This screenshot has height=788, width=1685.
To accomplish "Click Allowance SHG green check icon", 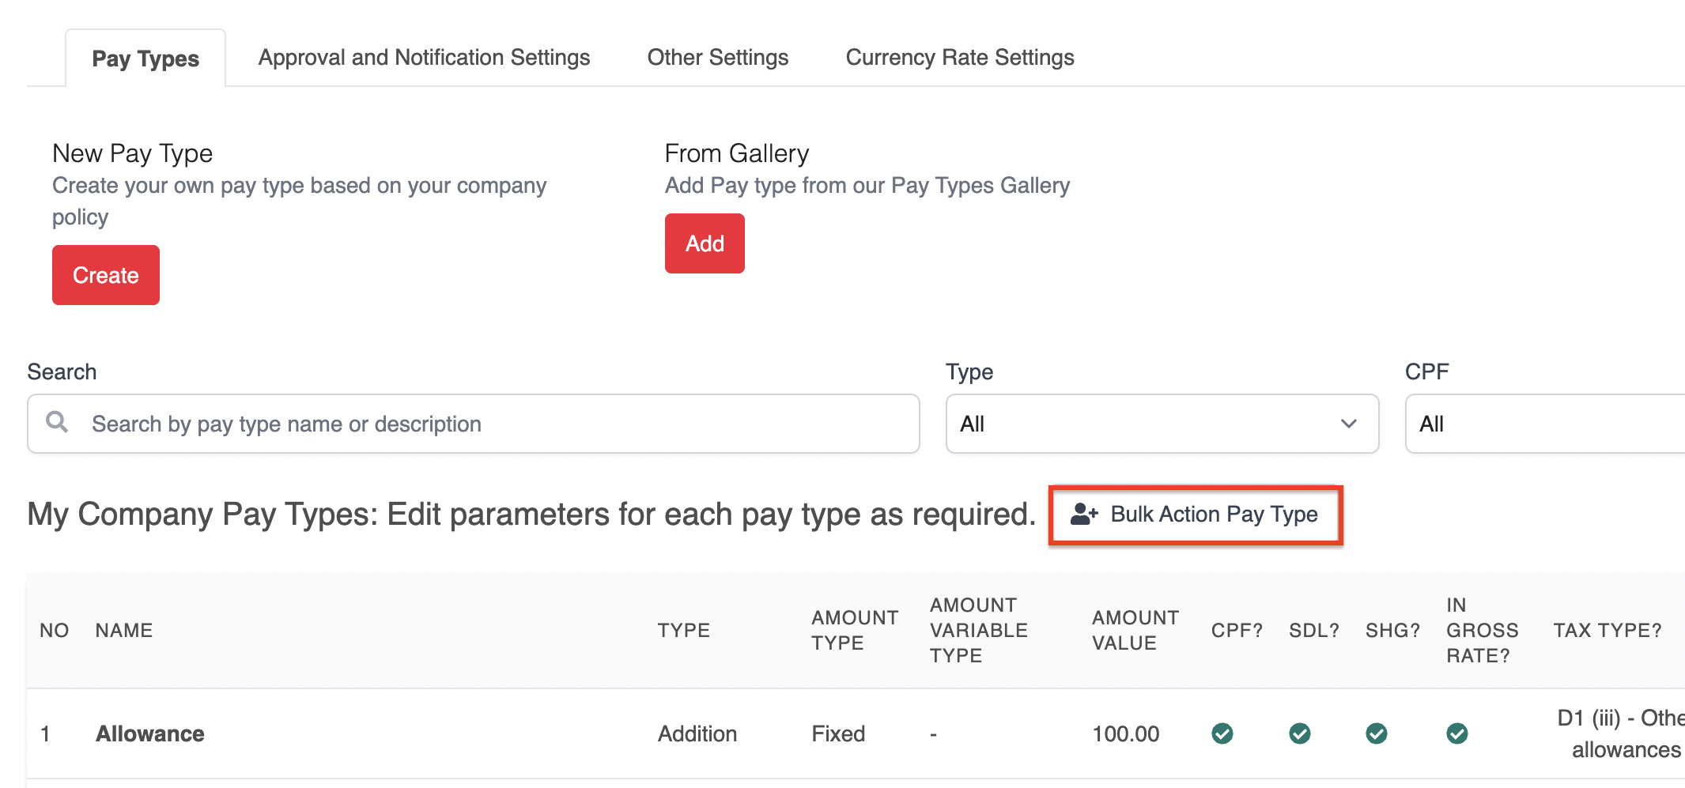I will click(1377, 733).
